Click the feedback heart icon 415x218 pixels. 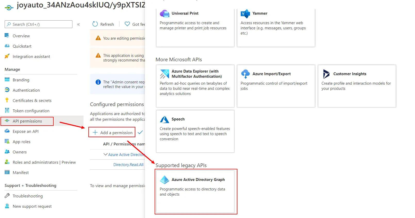(127, 24)
